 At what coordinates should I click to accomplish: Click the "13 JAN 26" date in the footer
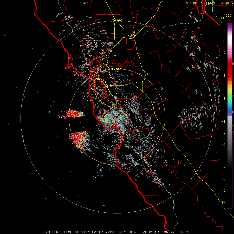[x=165, y=232]
